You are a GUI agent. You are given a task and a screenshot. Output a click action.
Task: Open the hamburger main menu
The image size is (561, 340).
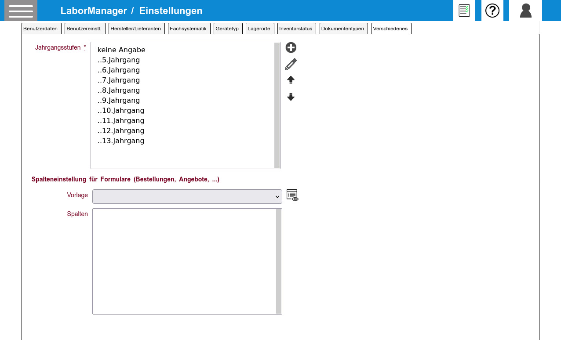point(21,11)
